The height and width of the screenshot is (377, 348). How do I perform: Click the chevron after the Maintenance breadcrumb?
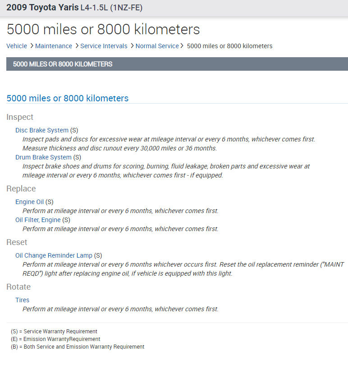(x=77, y=46)
